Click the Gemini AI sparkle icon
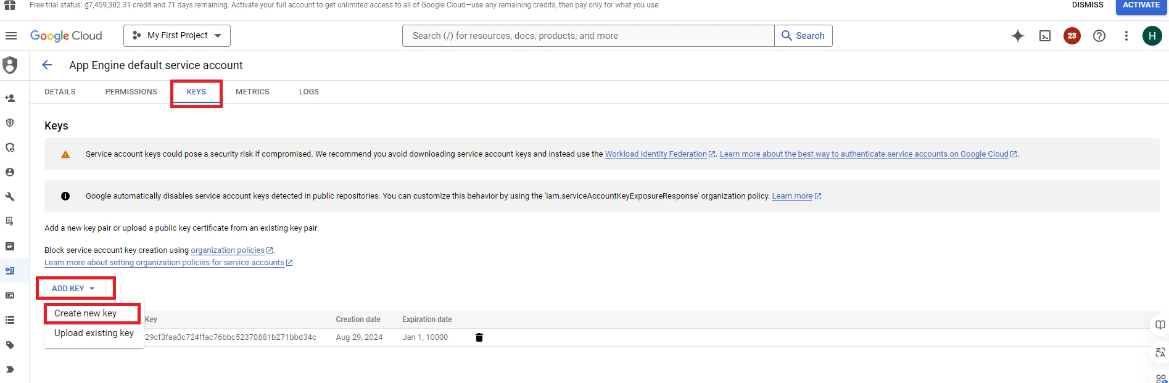This screenshot has width=1169, height=383. point(1018,36)
